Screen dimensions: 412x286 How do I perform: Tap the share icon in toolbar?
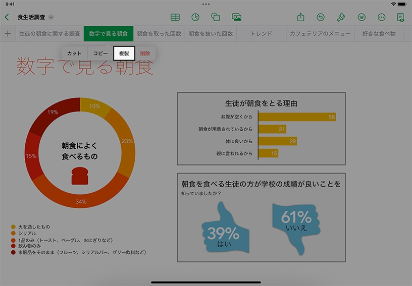coord(301,17)
